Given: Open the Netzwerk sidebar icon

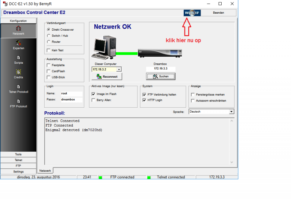Looking at the screenshot, I should (18, 30).
